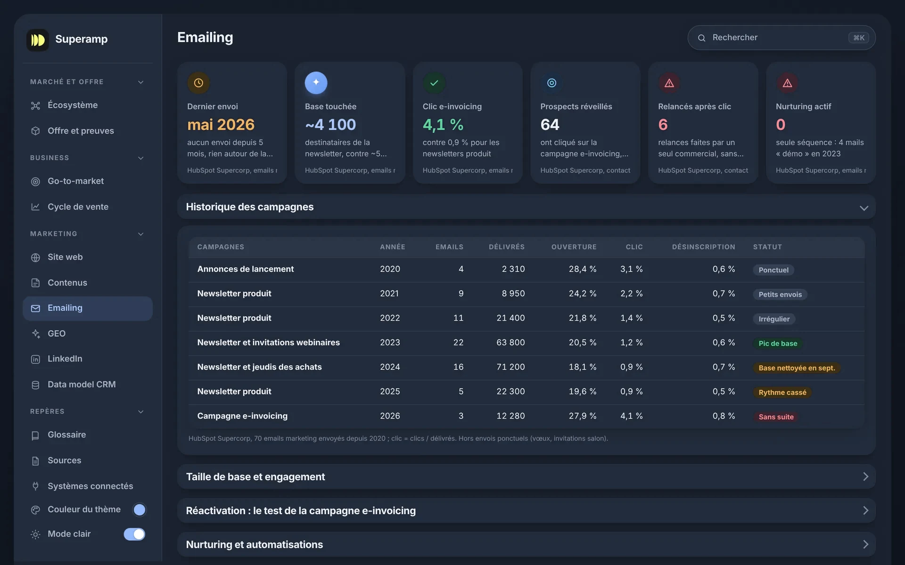Image resolution: width=905 pixels, height=565 pixels.
Task: Click the Campagnes column header
Action: click(221, 247)
